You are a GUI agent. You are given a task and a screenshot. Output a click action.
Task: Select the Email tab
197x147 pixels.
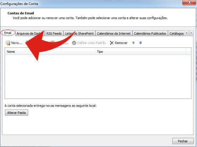(8, 33)
